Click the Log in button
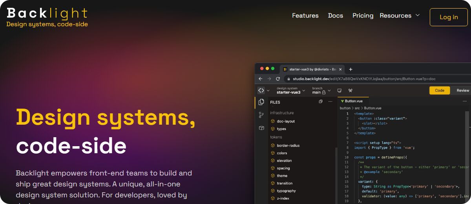 pyautogui.click(x=449, y=17)
